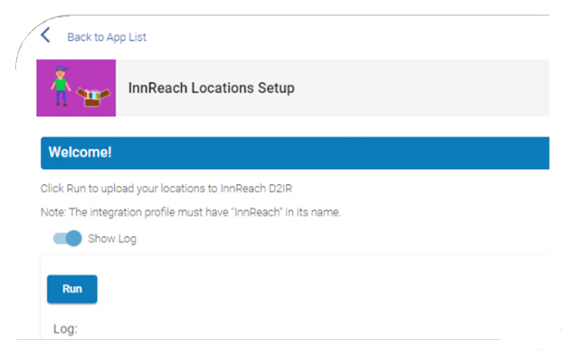The height and width of the screenshot is (353, 562).
Task: Select the InnReach Locations Setup title
Action: coord(212,88)
